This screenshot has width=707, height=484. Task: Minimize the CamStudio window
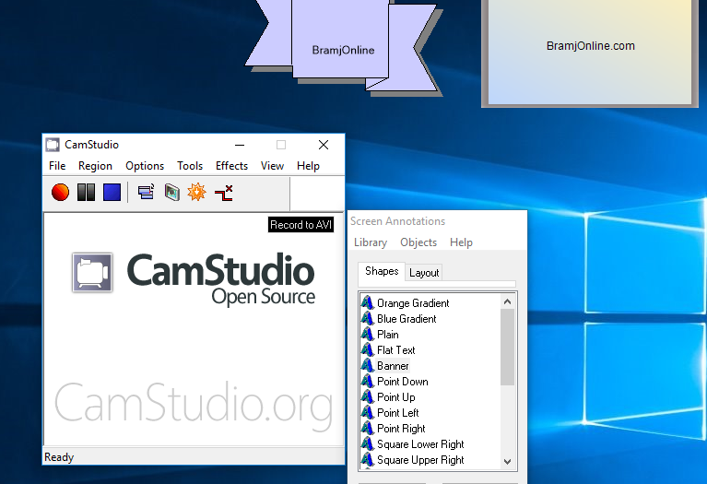tap(240, 145)
